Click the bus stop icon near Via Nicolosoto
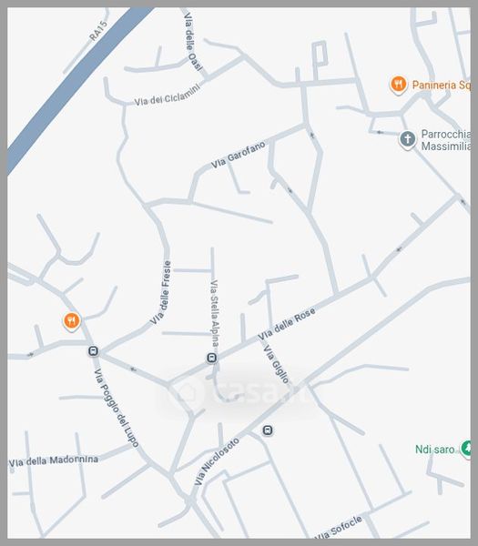478x546 pixels. [x=267, y=430]
